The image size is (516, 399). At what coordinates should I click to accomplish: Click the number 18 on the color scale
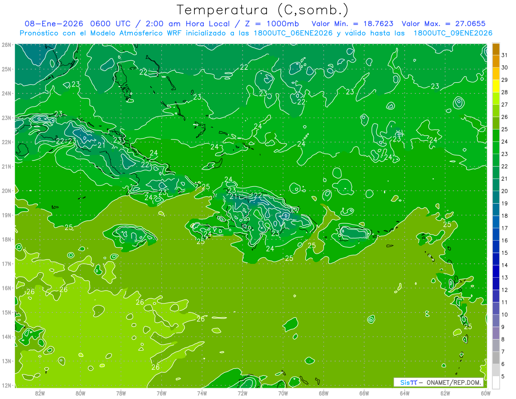[505, 216]
